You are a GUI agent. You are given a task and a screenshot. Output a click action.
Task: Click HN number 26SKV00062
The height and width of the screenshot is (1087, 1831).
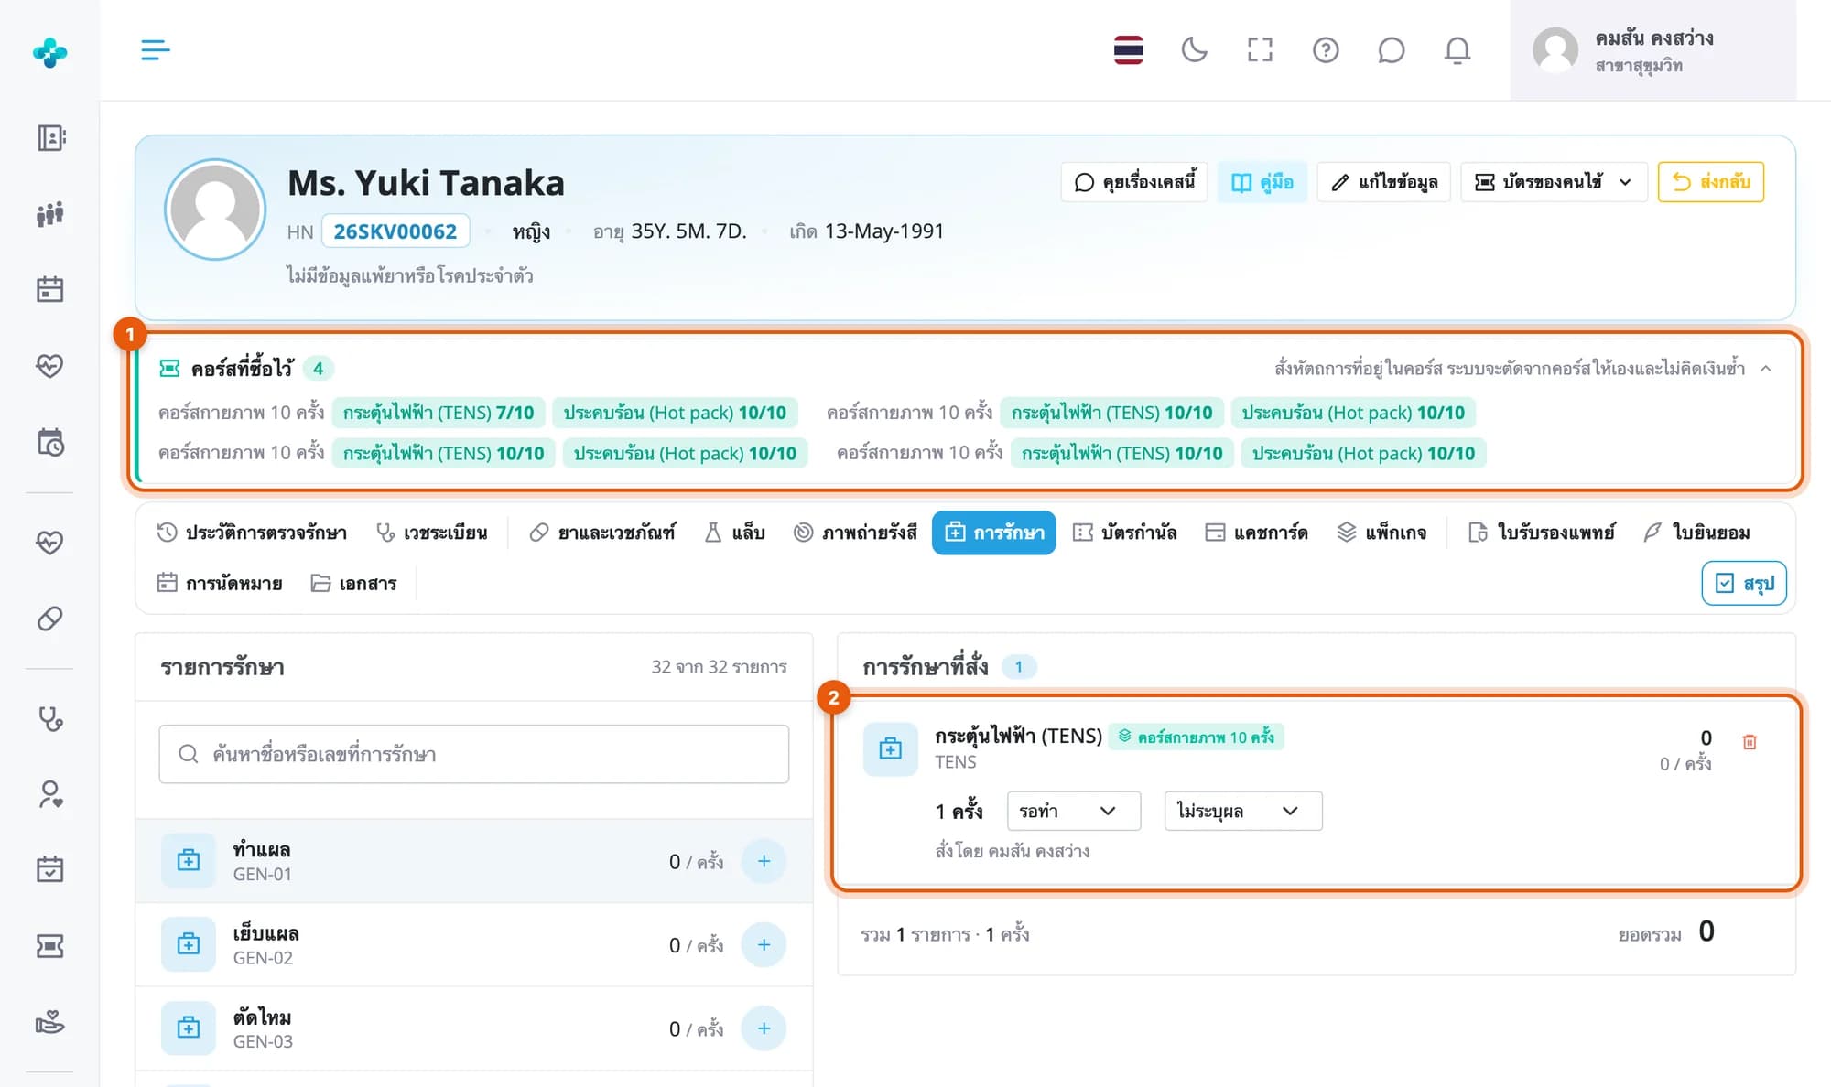pyautogui.click(x=395, y=231)
